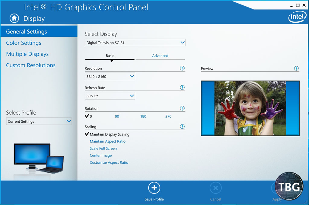Open Color Settings in the sidebar

click(x=24, y=43)
